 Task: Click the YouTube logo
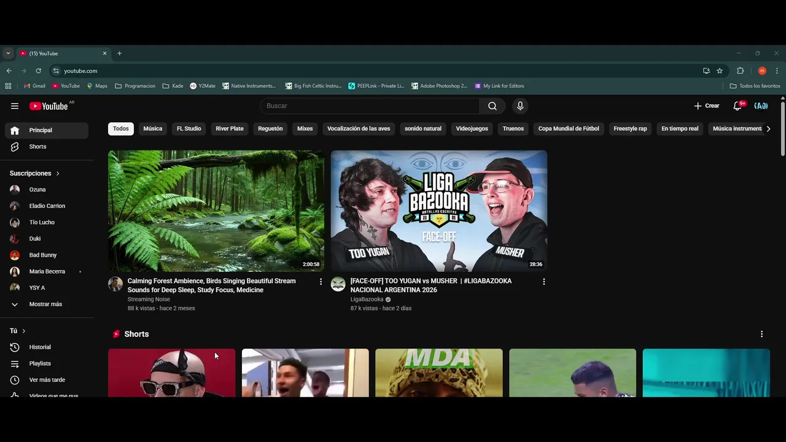[49, 106]
